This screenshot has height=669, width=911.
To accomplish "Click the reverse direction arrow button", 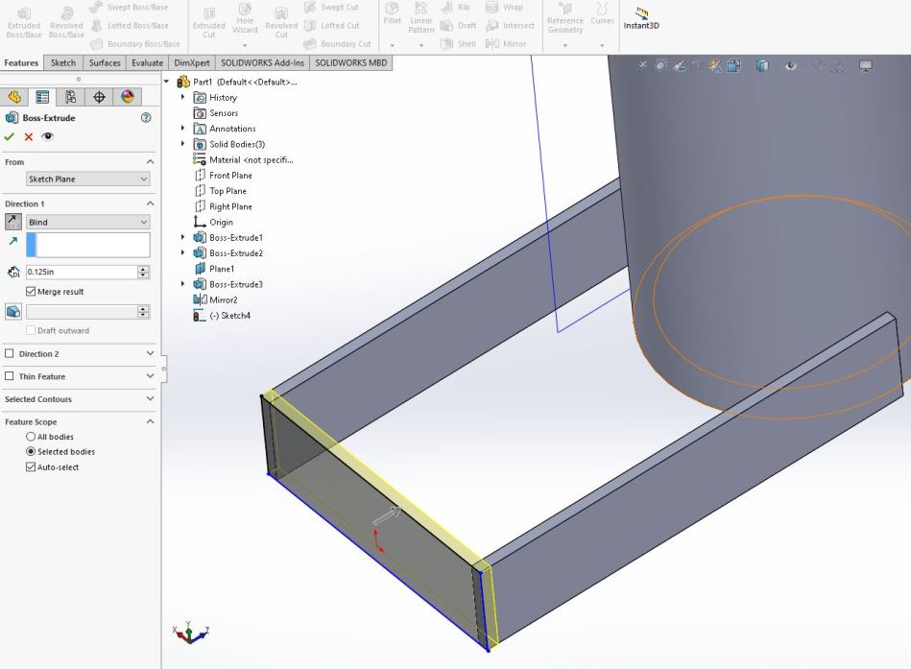I will [x=13, y=222].
